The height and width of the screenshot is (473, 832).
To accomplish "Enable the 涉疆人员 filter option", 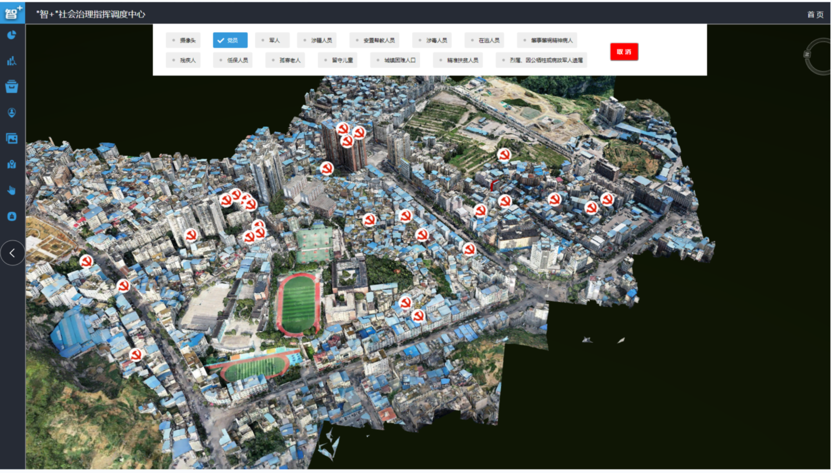I will pyautogui.click(x=317, y=40).
